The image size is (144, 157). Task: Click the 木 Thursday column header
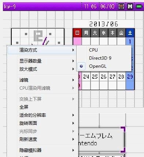pos(112,33)
